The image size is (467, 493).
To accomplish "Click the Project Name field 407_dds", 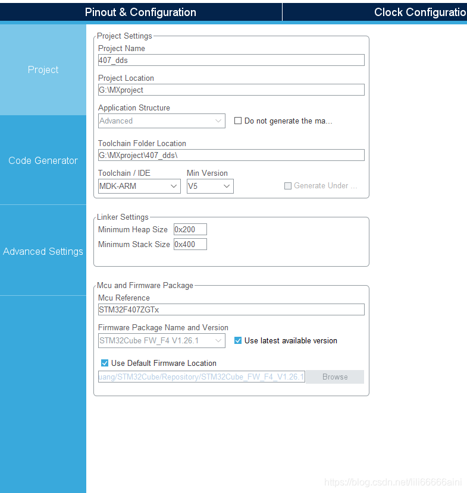I will pos(231,60).
